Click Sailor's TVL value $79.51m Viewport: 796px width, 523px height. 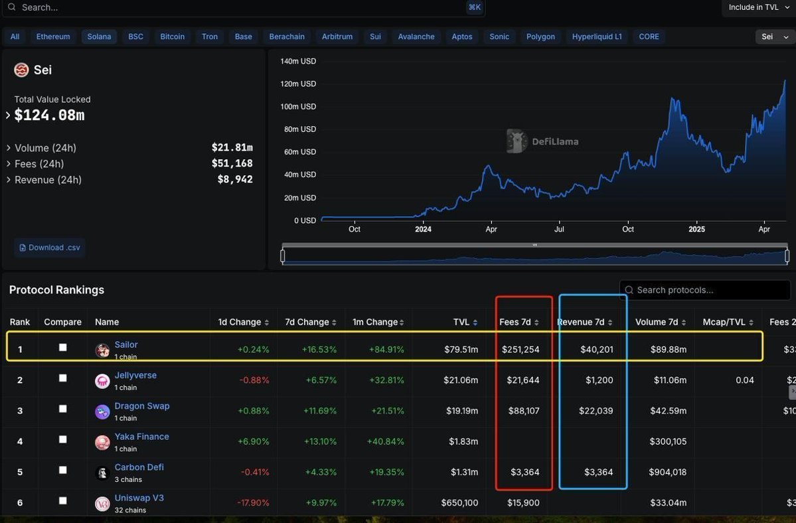coord(461,350)
